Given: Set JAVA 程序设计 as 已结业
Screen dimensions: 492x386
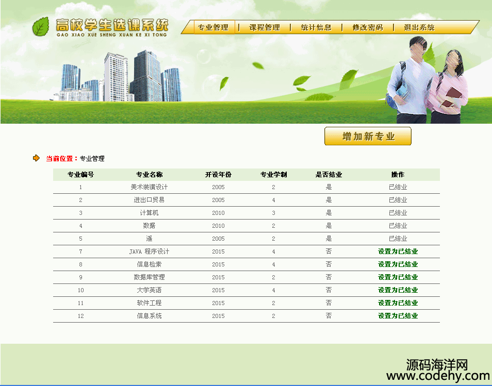Looking at the screenshot, I should (398, 251).
